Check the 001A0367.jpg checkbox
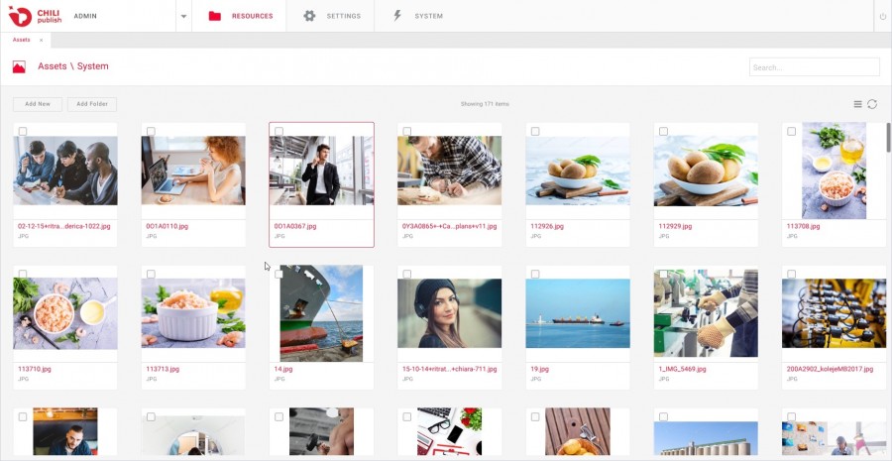The height and width of the screenshot is (461, 892). (x=279, y=132)
